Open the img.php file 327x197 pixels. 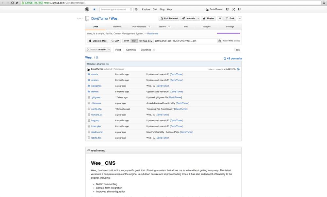point(95,120)
